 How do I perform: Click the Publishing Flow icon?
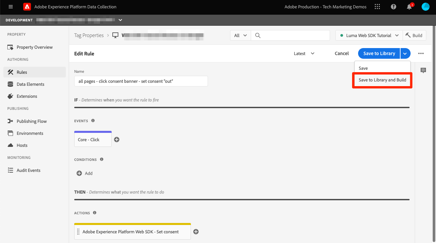pos(10,121)
